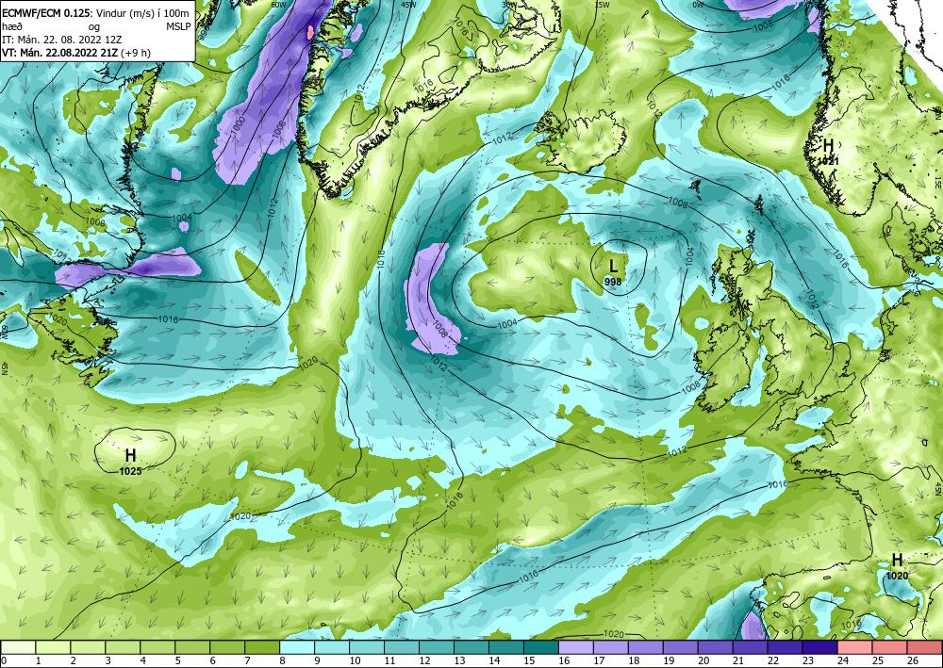Click the low-pressure L marker labeled 998
Viewport: 943px width, 668px height.
click(613, 266)
